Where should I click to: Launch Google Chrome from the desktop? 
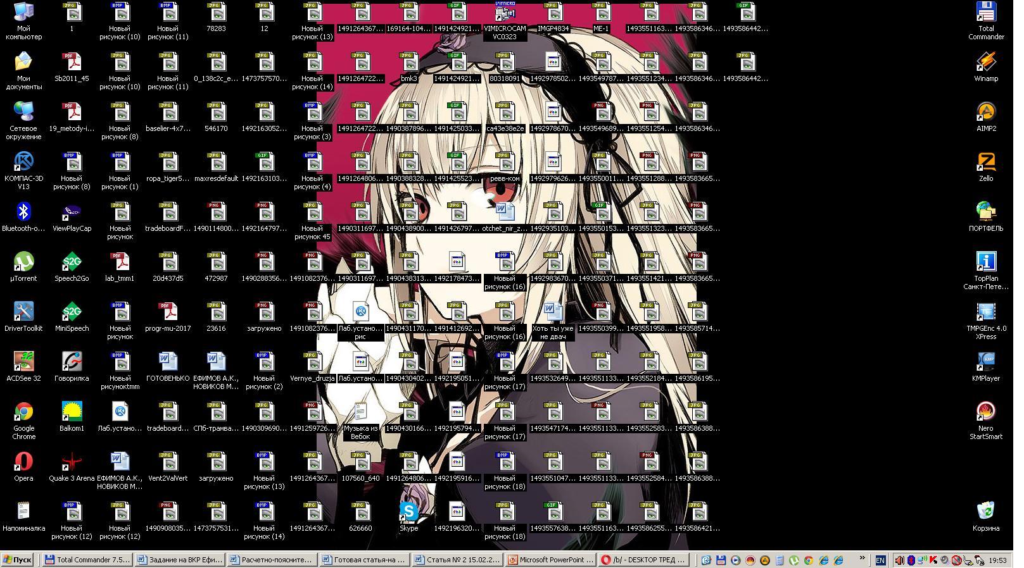click(23, 421)
